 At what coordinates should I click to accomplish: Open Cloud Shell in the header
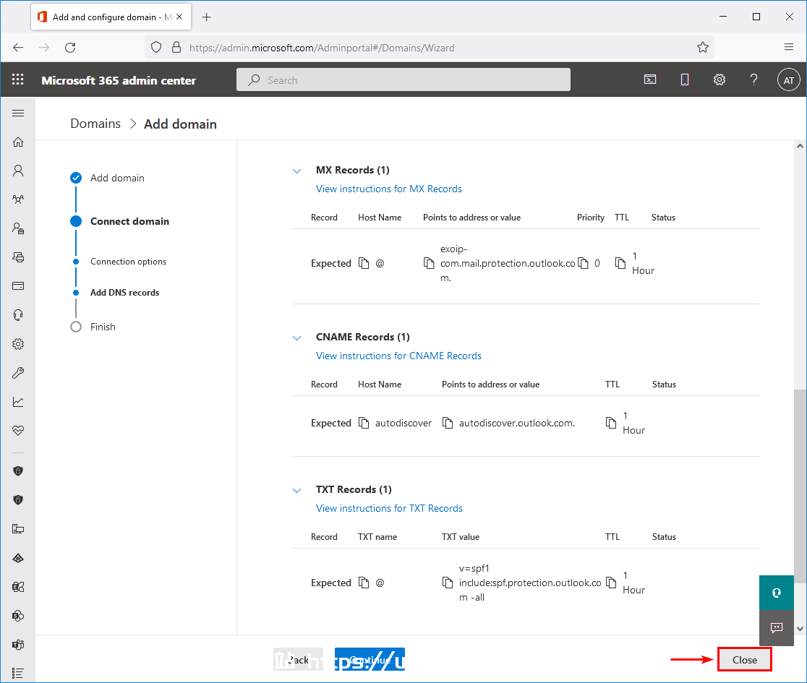point(650,80)
